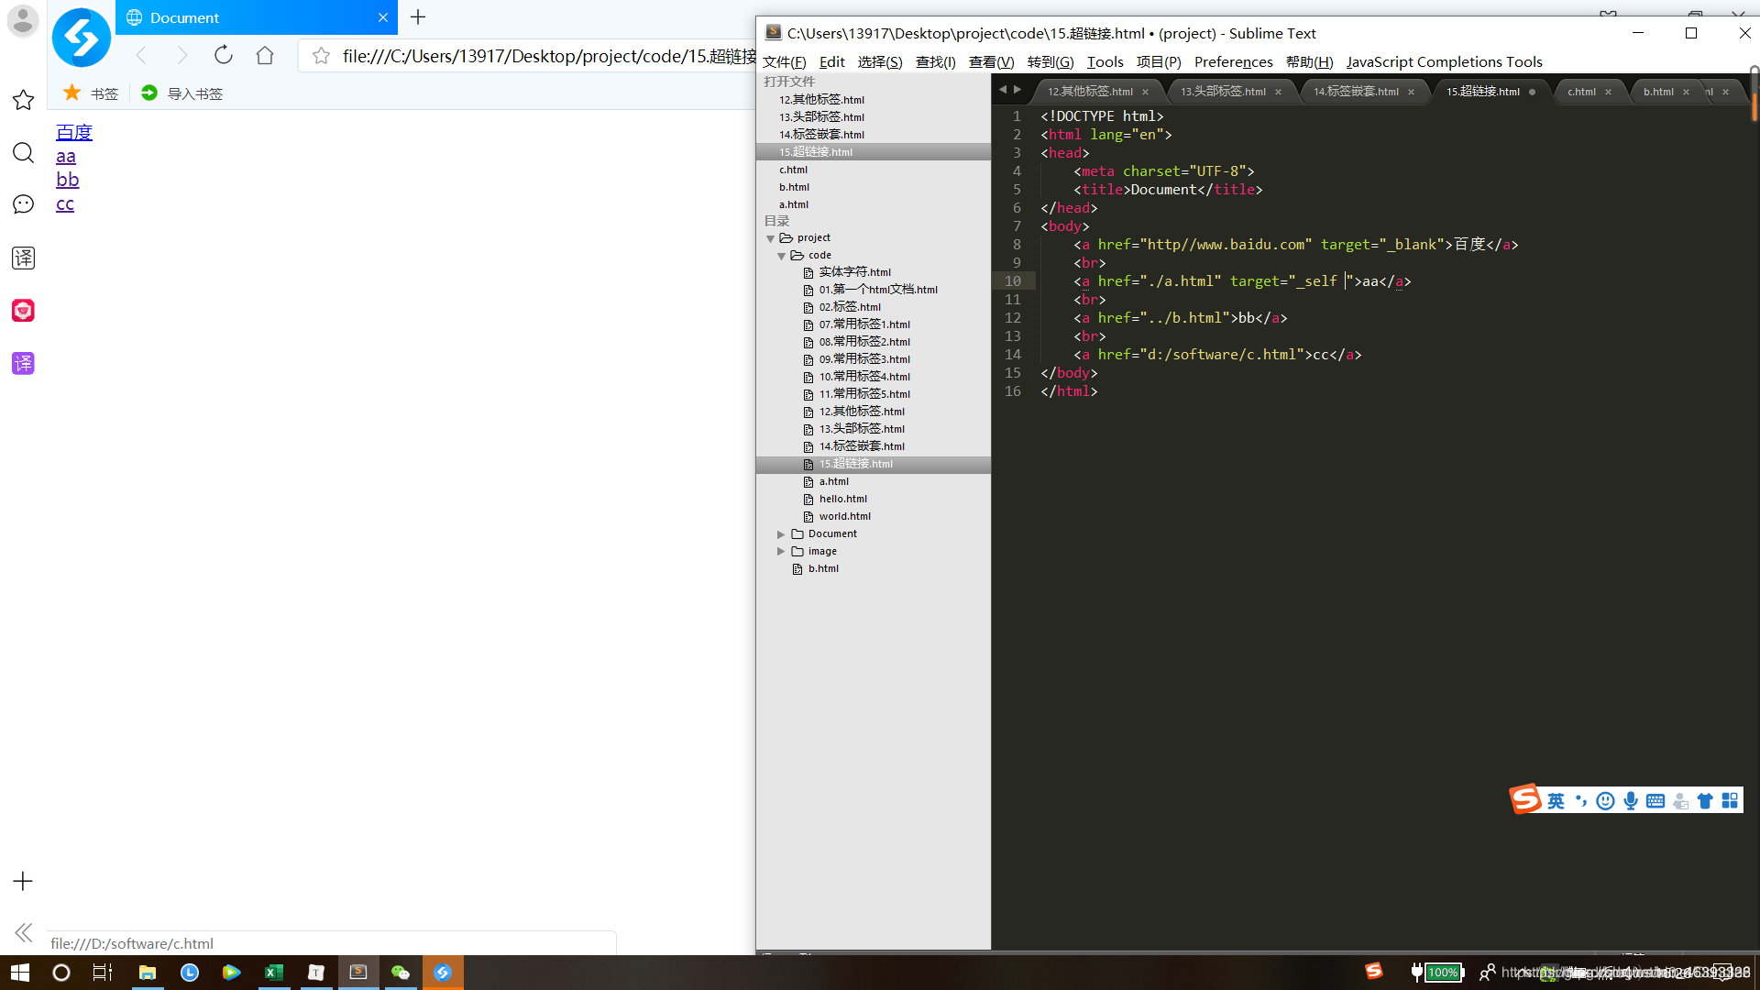Collapse the project folder in sidebar

pyautogui.click(x=771, y=238)
